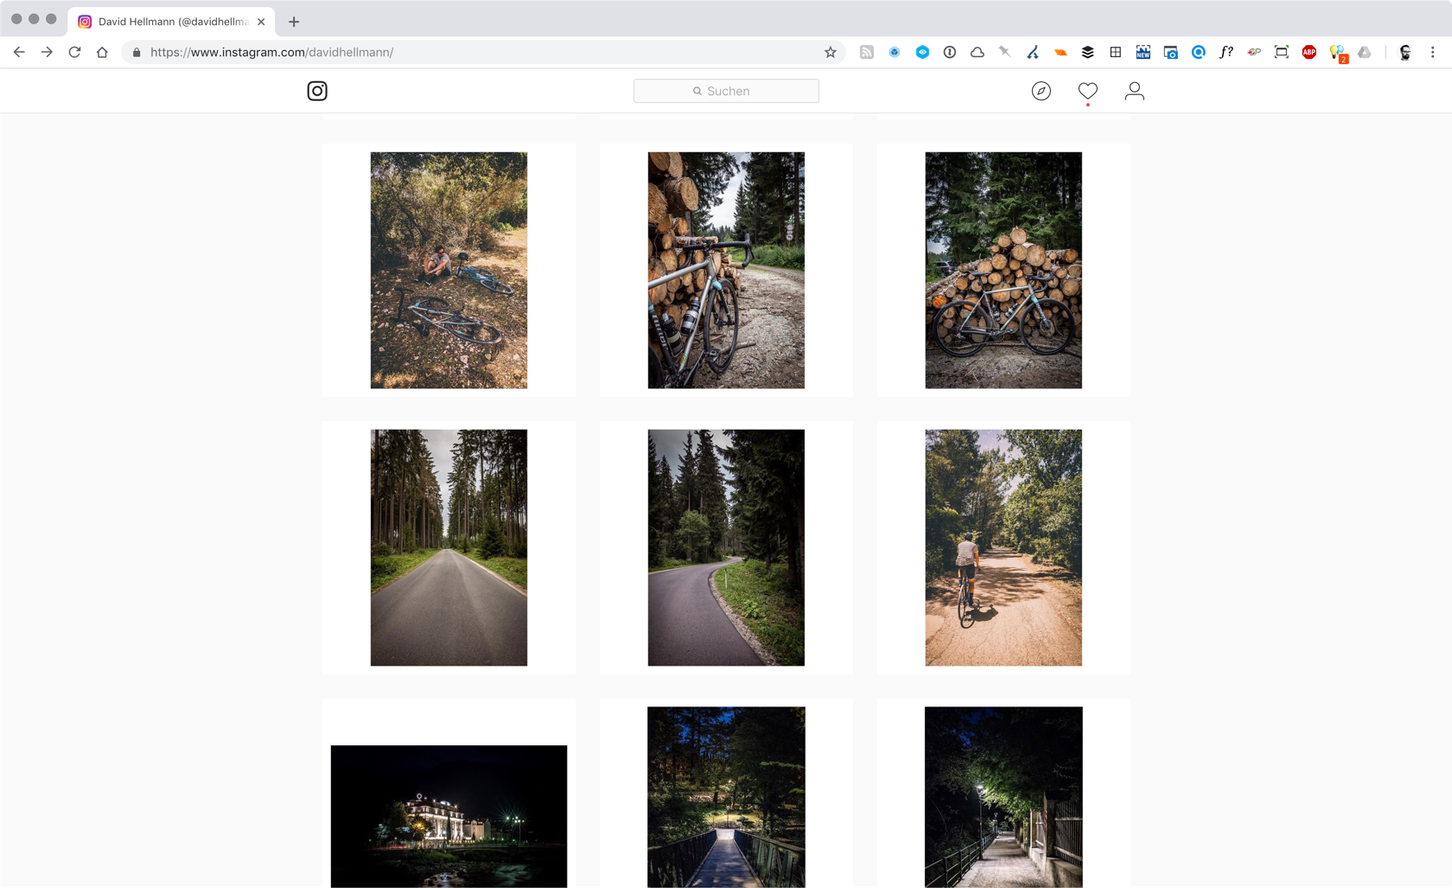Open the Buffer stacked layers extension
This screenshot has width=1452, height=888.
pos(1088,53)
